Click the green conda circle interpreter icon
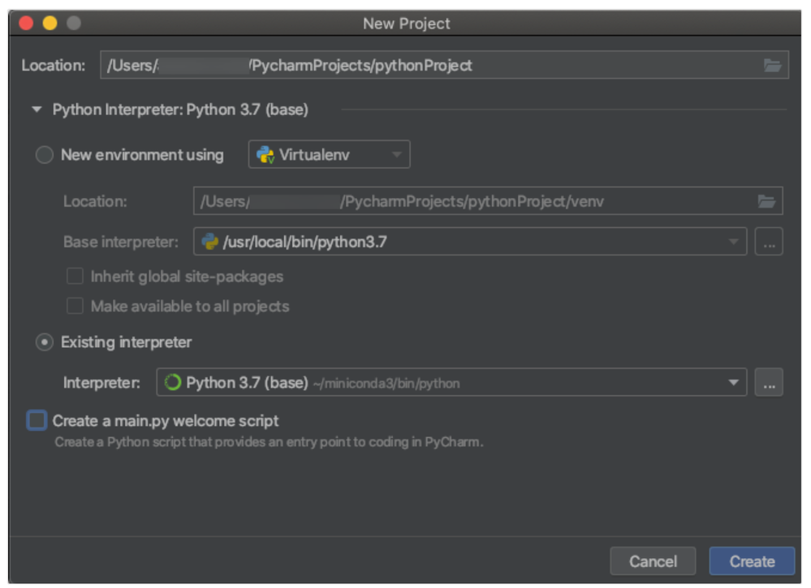The image size is (811, 588). [173, 383]
